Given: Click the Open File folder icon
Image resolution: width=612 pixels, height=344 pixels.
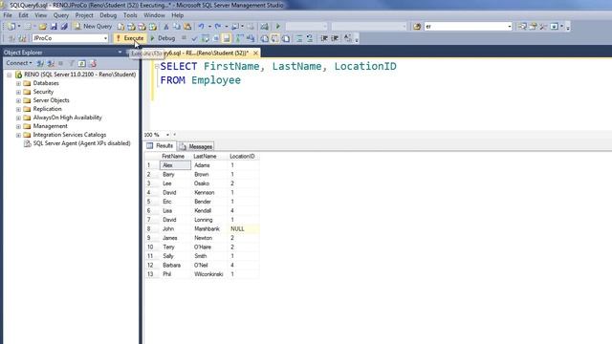Looking at the screenshot, I should 42,27.
